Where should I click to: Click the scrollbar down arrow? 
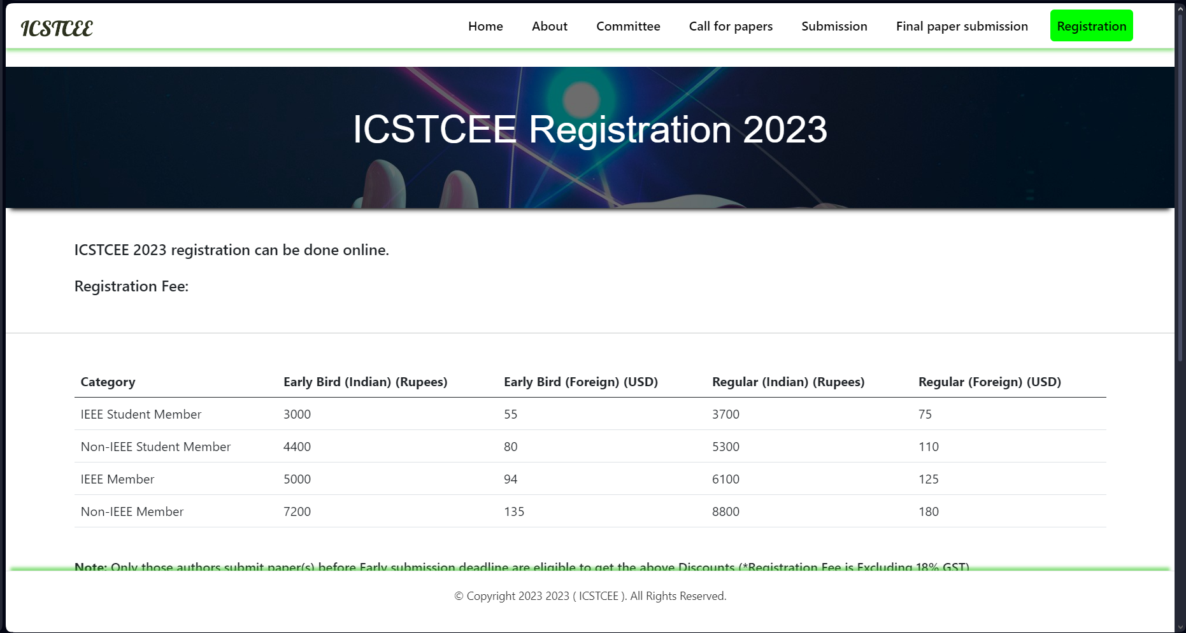click(1180, 627)
